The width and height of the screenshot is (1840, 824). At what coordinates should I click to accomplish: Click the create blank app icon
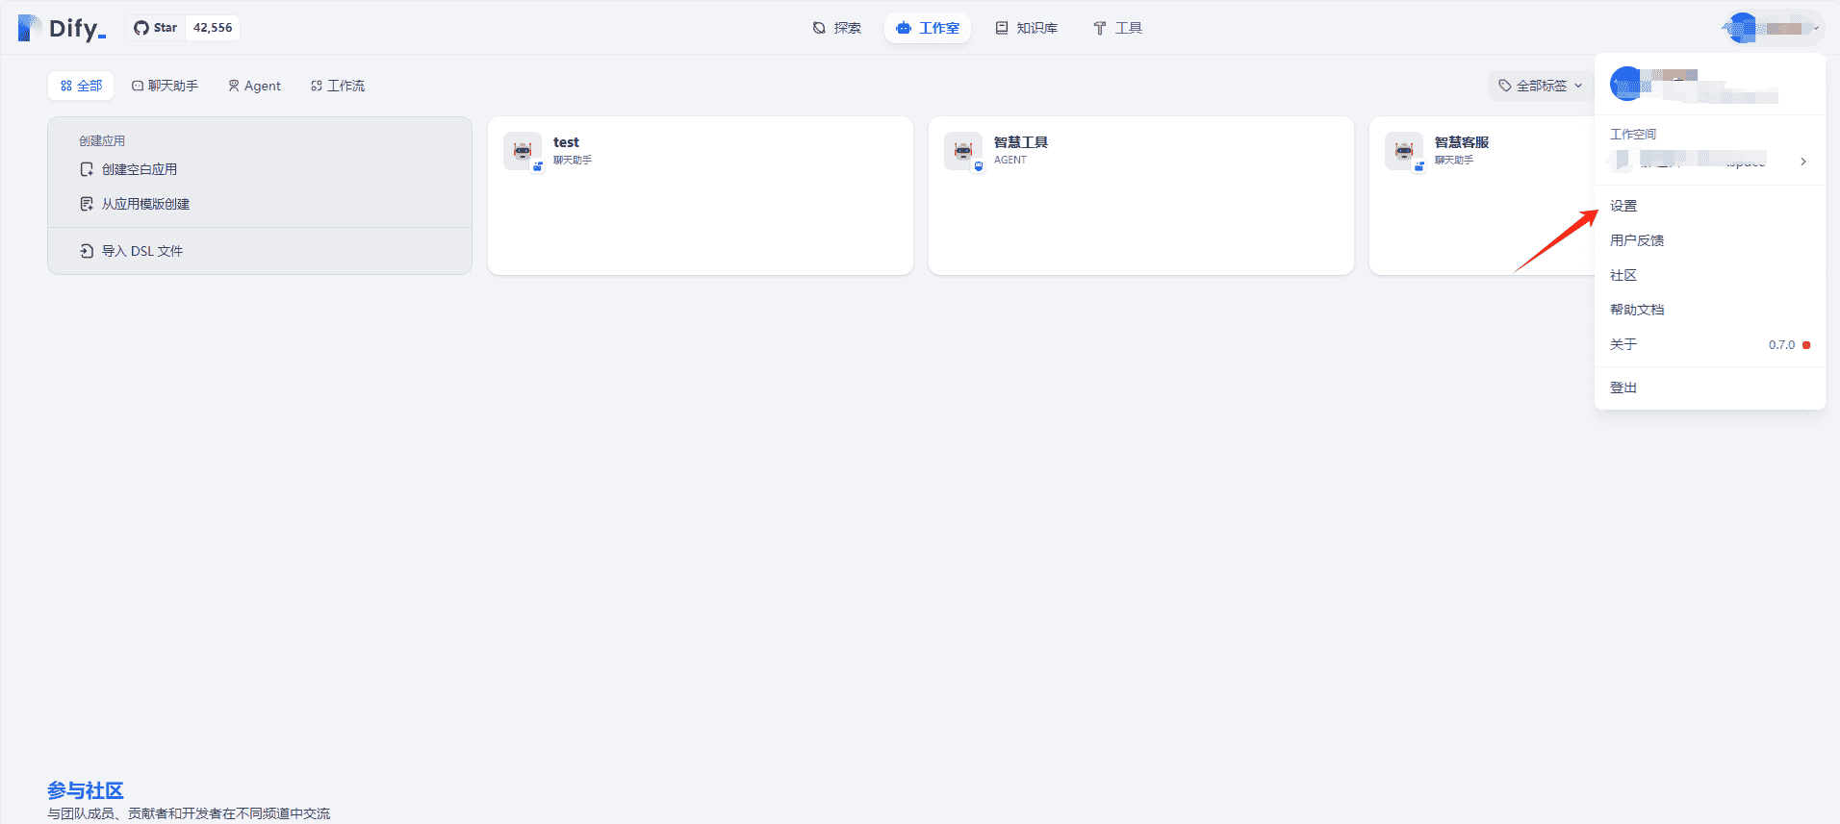(x=87, y=169)
